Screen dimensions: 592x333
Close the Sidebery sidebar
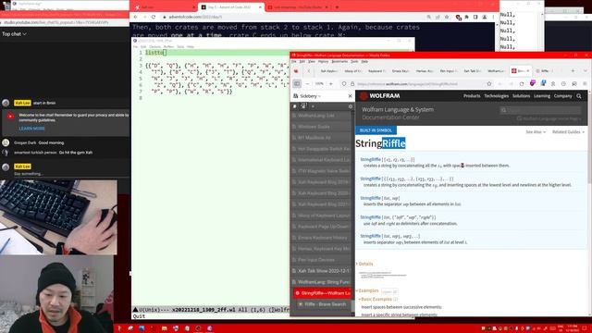[x=350, y=96]
